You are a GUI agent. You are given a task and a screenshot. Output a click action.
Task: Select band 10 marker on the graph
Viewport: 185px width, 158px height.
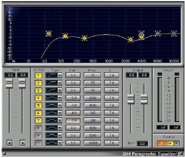pyautogui.click(x=174, y=34)
